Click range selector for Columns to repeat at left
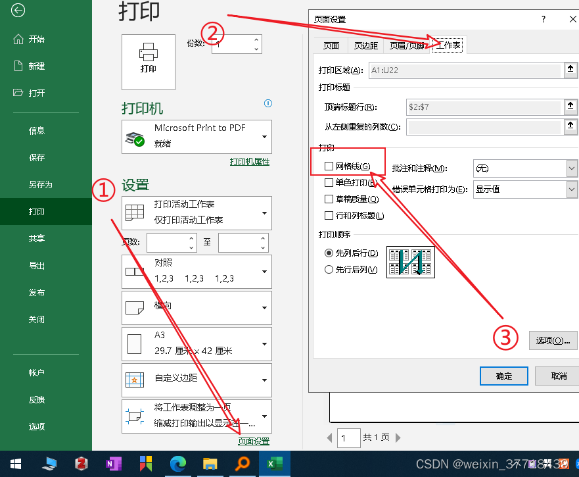This screenshot has height=477, width=579. pos(570,126)
